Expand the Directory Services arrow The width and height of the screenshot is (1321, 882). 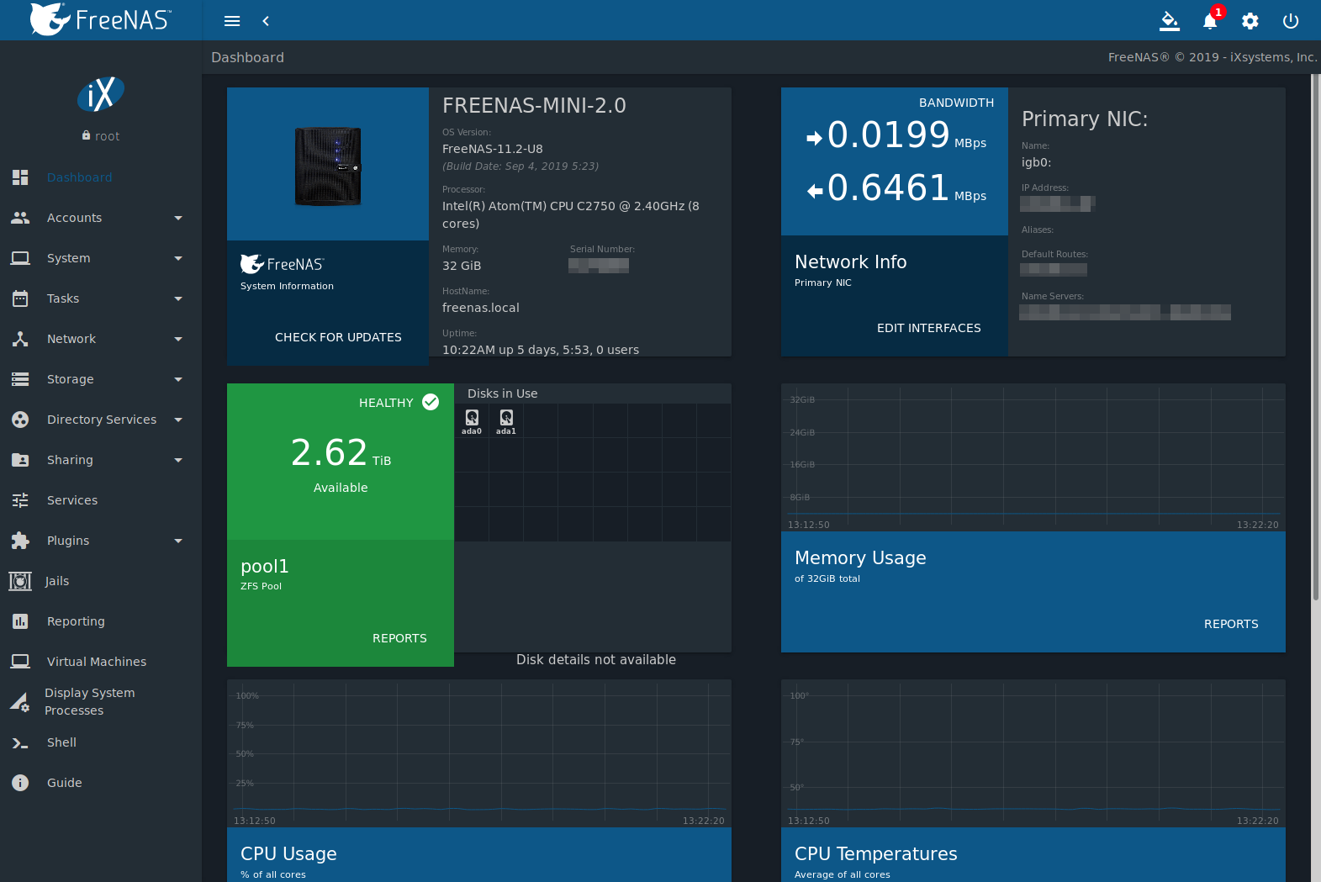pyautogui.click(x=178, y=420)
